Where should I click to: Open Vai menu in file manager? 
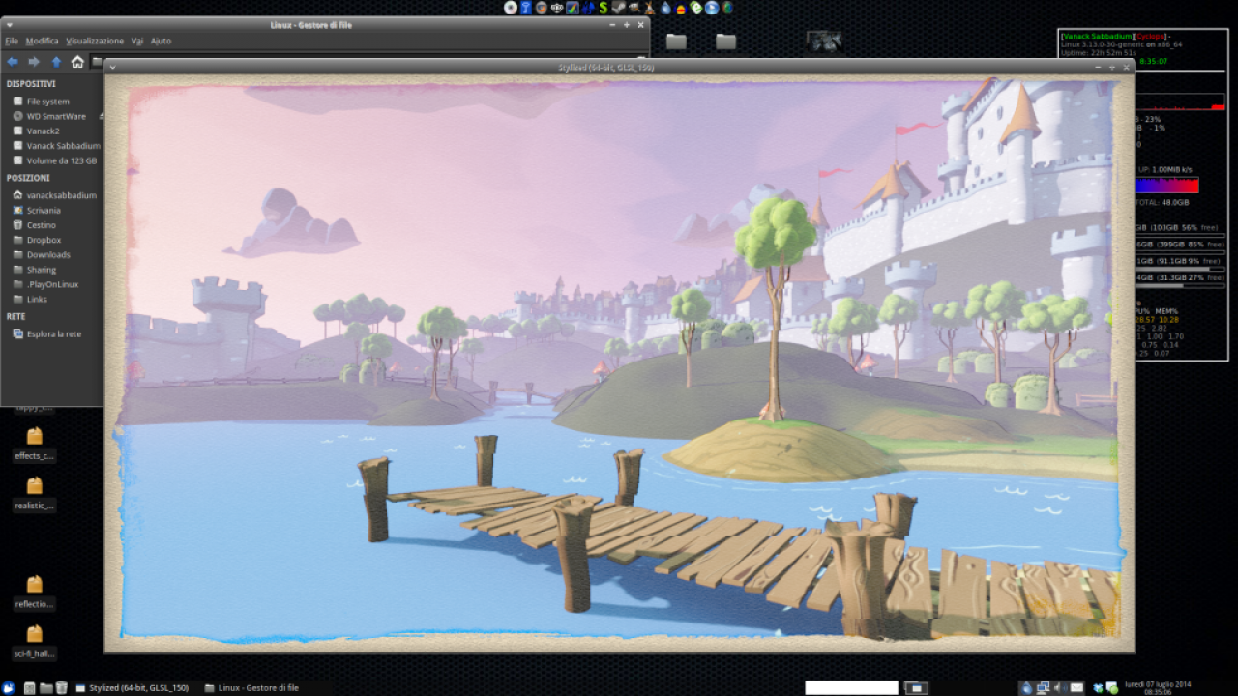pyautogui.click(x=137, y=42)
